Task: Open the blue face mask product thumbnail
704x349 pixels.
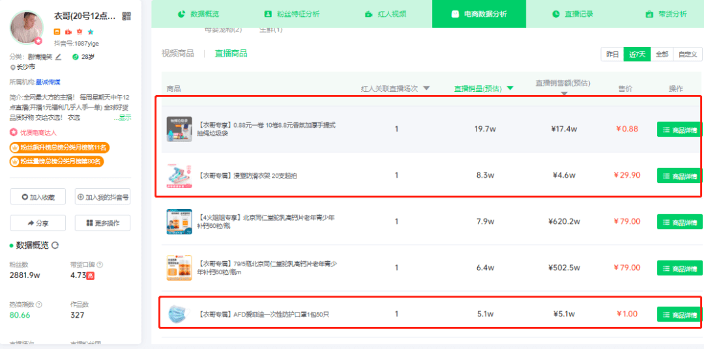Action: pyautogui.click(x=179, y=314)
